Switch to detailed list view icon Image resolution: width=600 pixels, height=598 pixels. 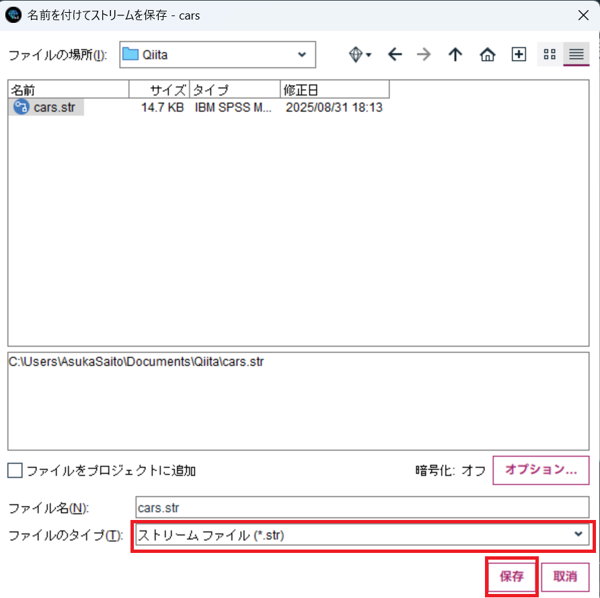pos(576,54)
